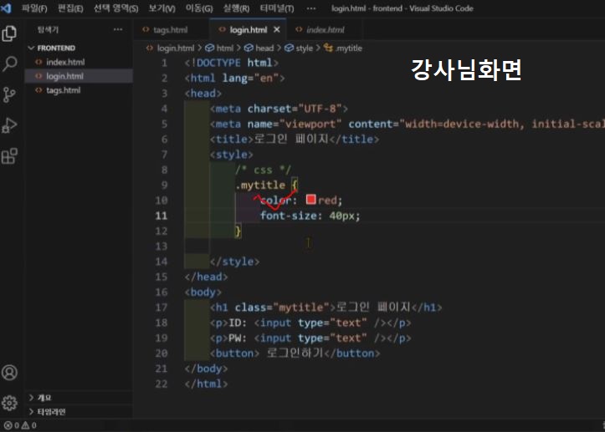The width and height of the screenshot is (605, 432).
Task: Click the tags.html file icon in explorer
Action: [38, 90]
